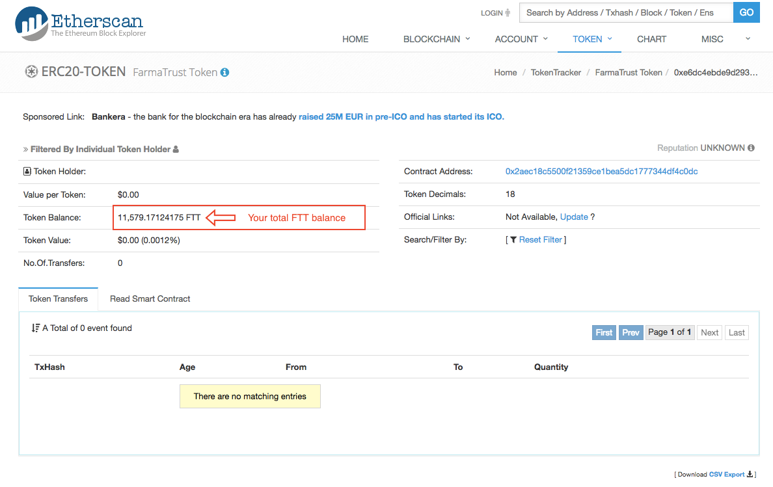Open the CHART menu item
773x487 pixels.
click(x=652, y=39)
